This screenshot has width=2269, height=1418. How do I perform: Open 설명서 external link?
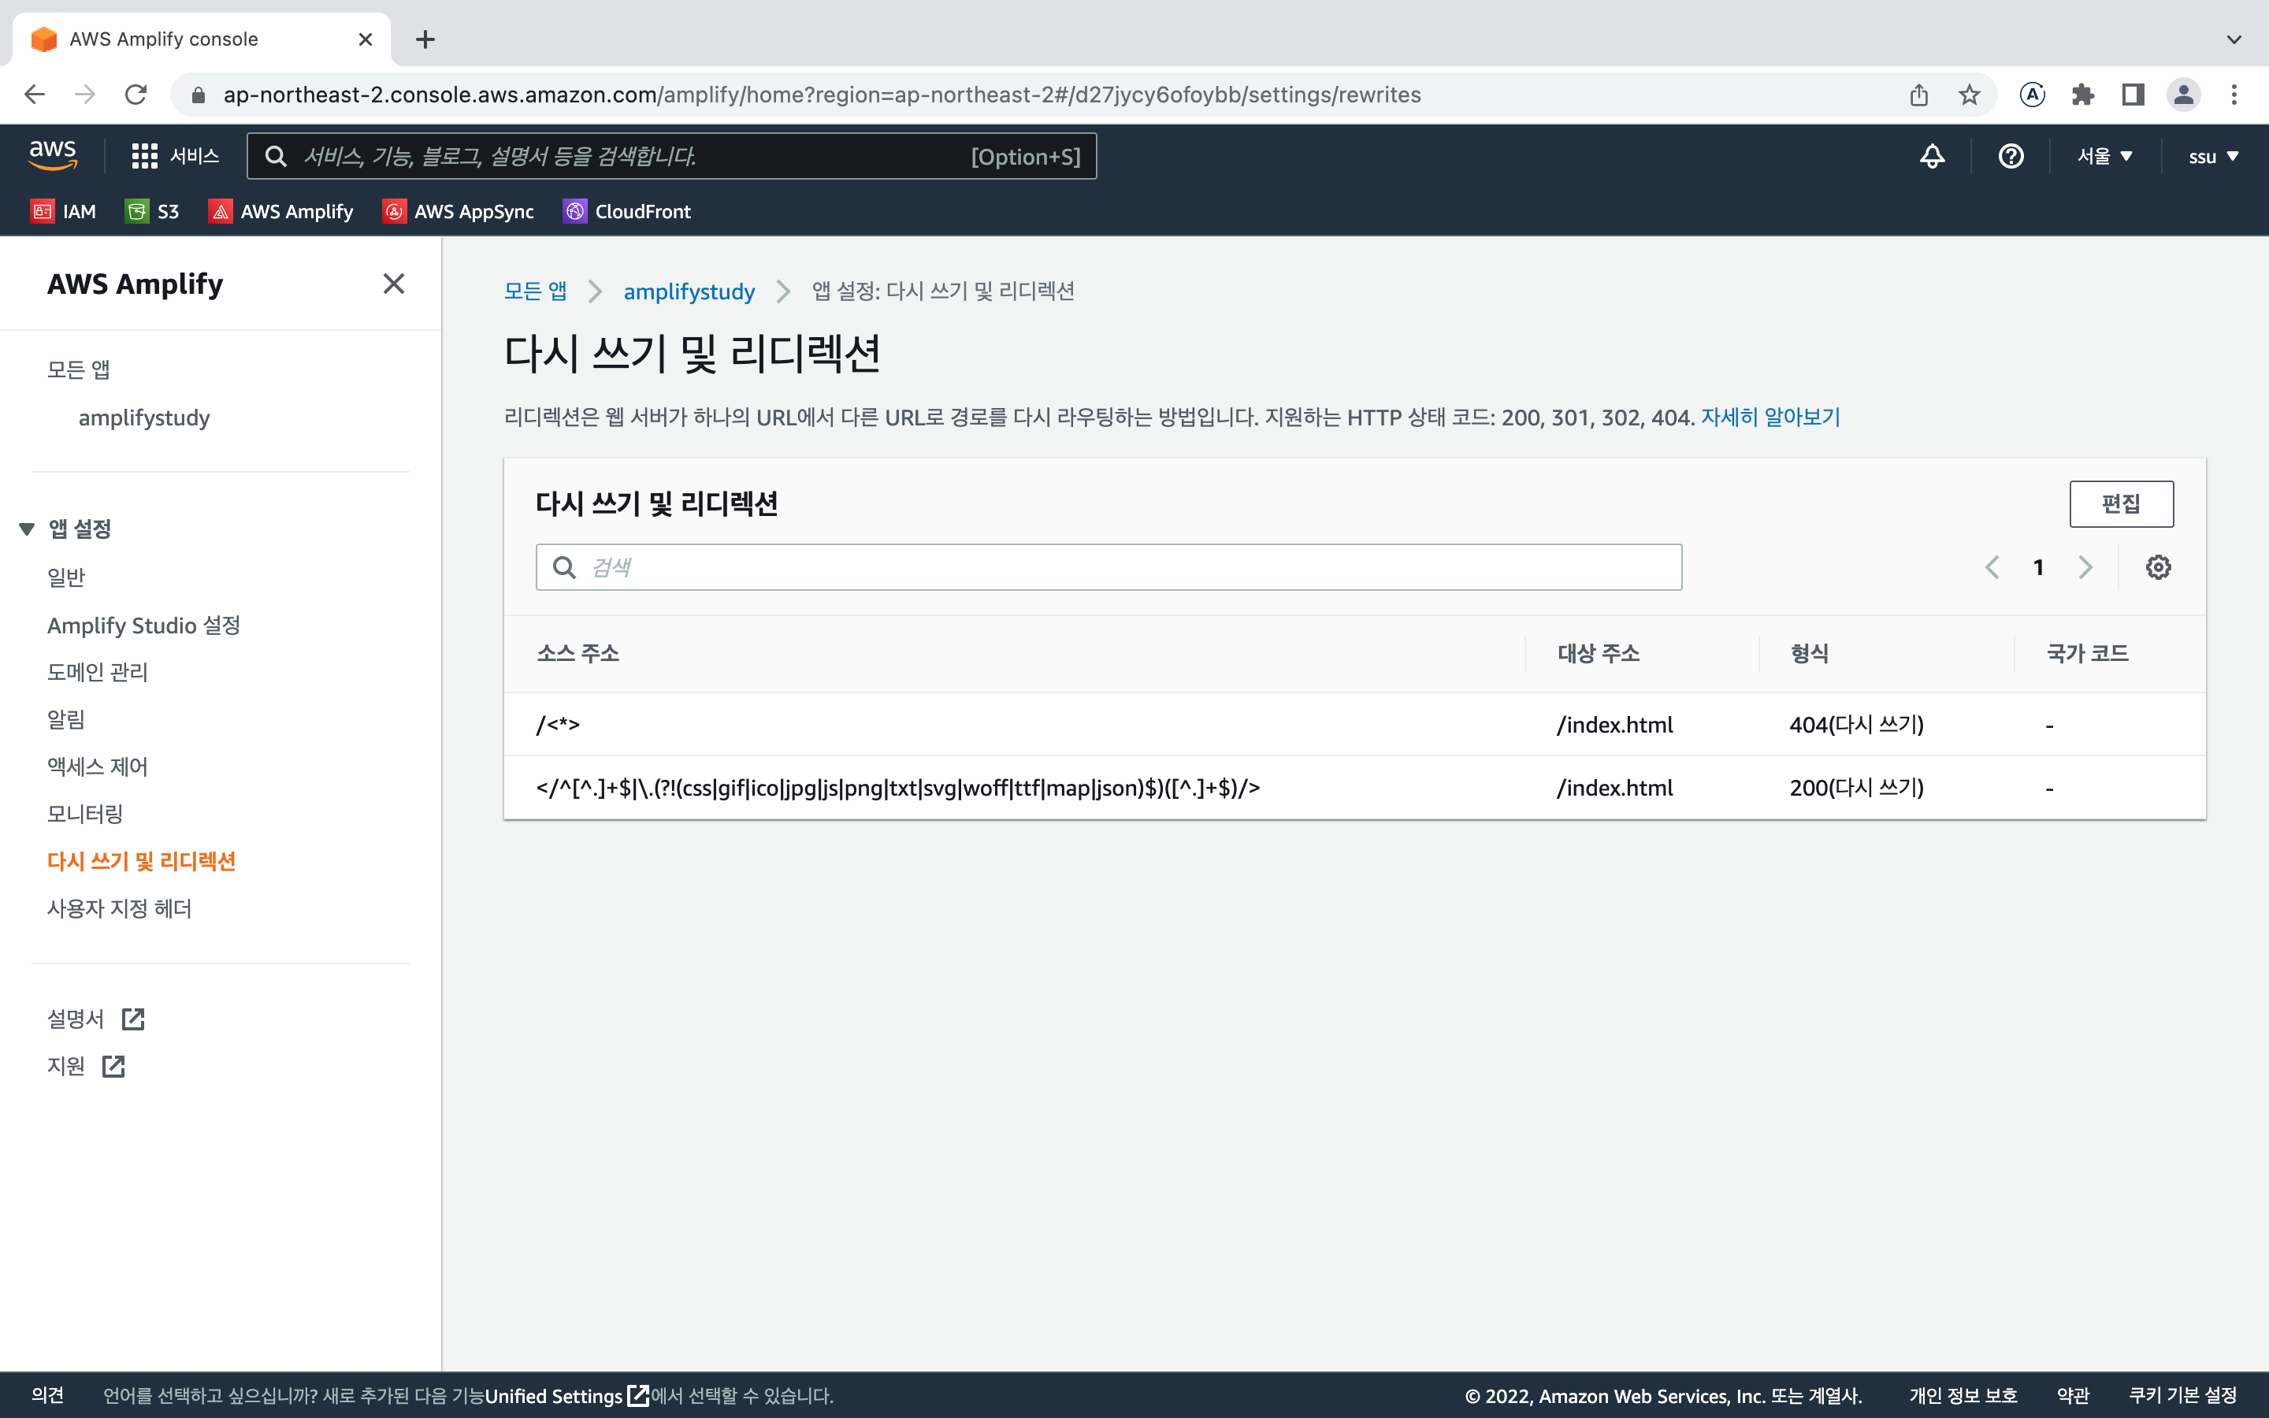coord(95,1019)
